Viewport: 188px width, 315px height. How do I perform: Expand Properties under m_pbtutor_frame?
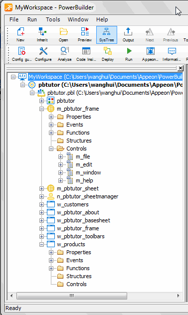(51, 117)
